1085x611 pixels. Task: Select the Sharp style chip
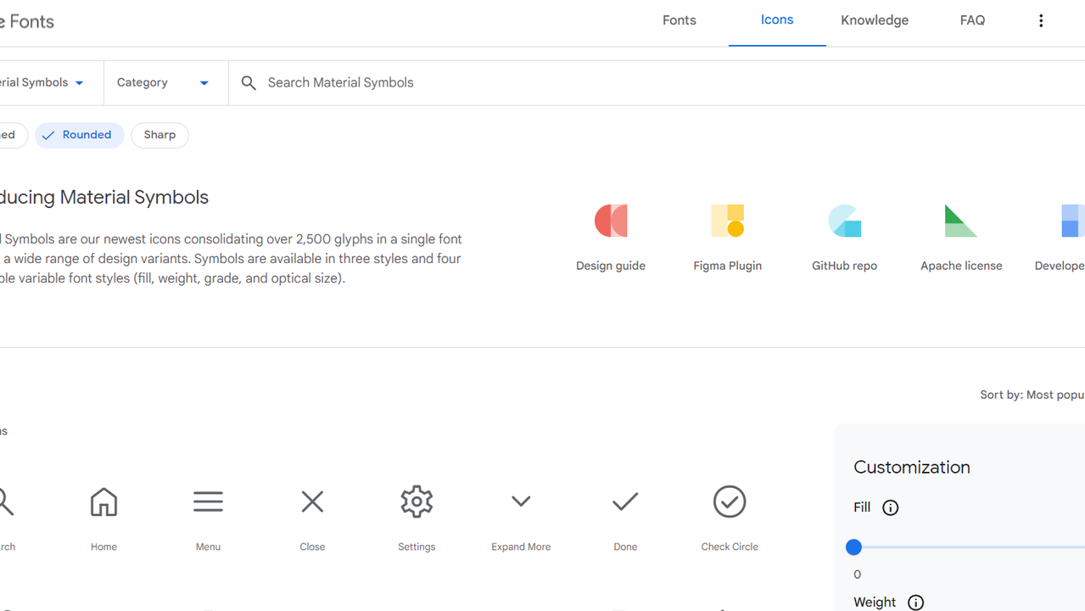(x=159, y=135)
